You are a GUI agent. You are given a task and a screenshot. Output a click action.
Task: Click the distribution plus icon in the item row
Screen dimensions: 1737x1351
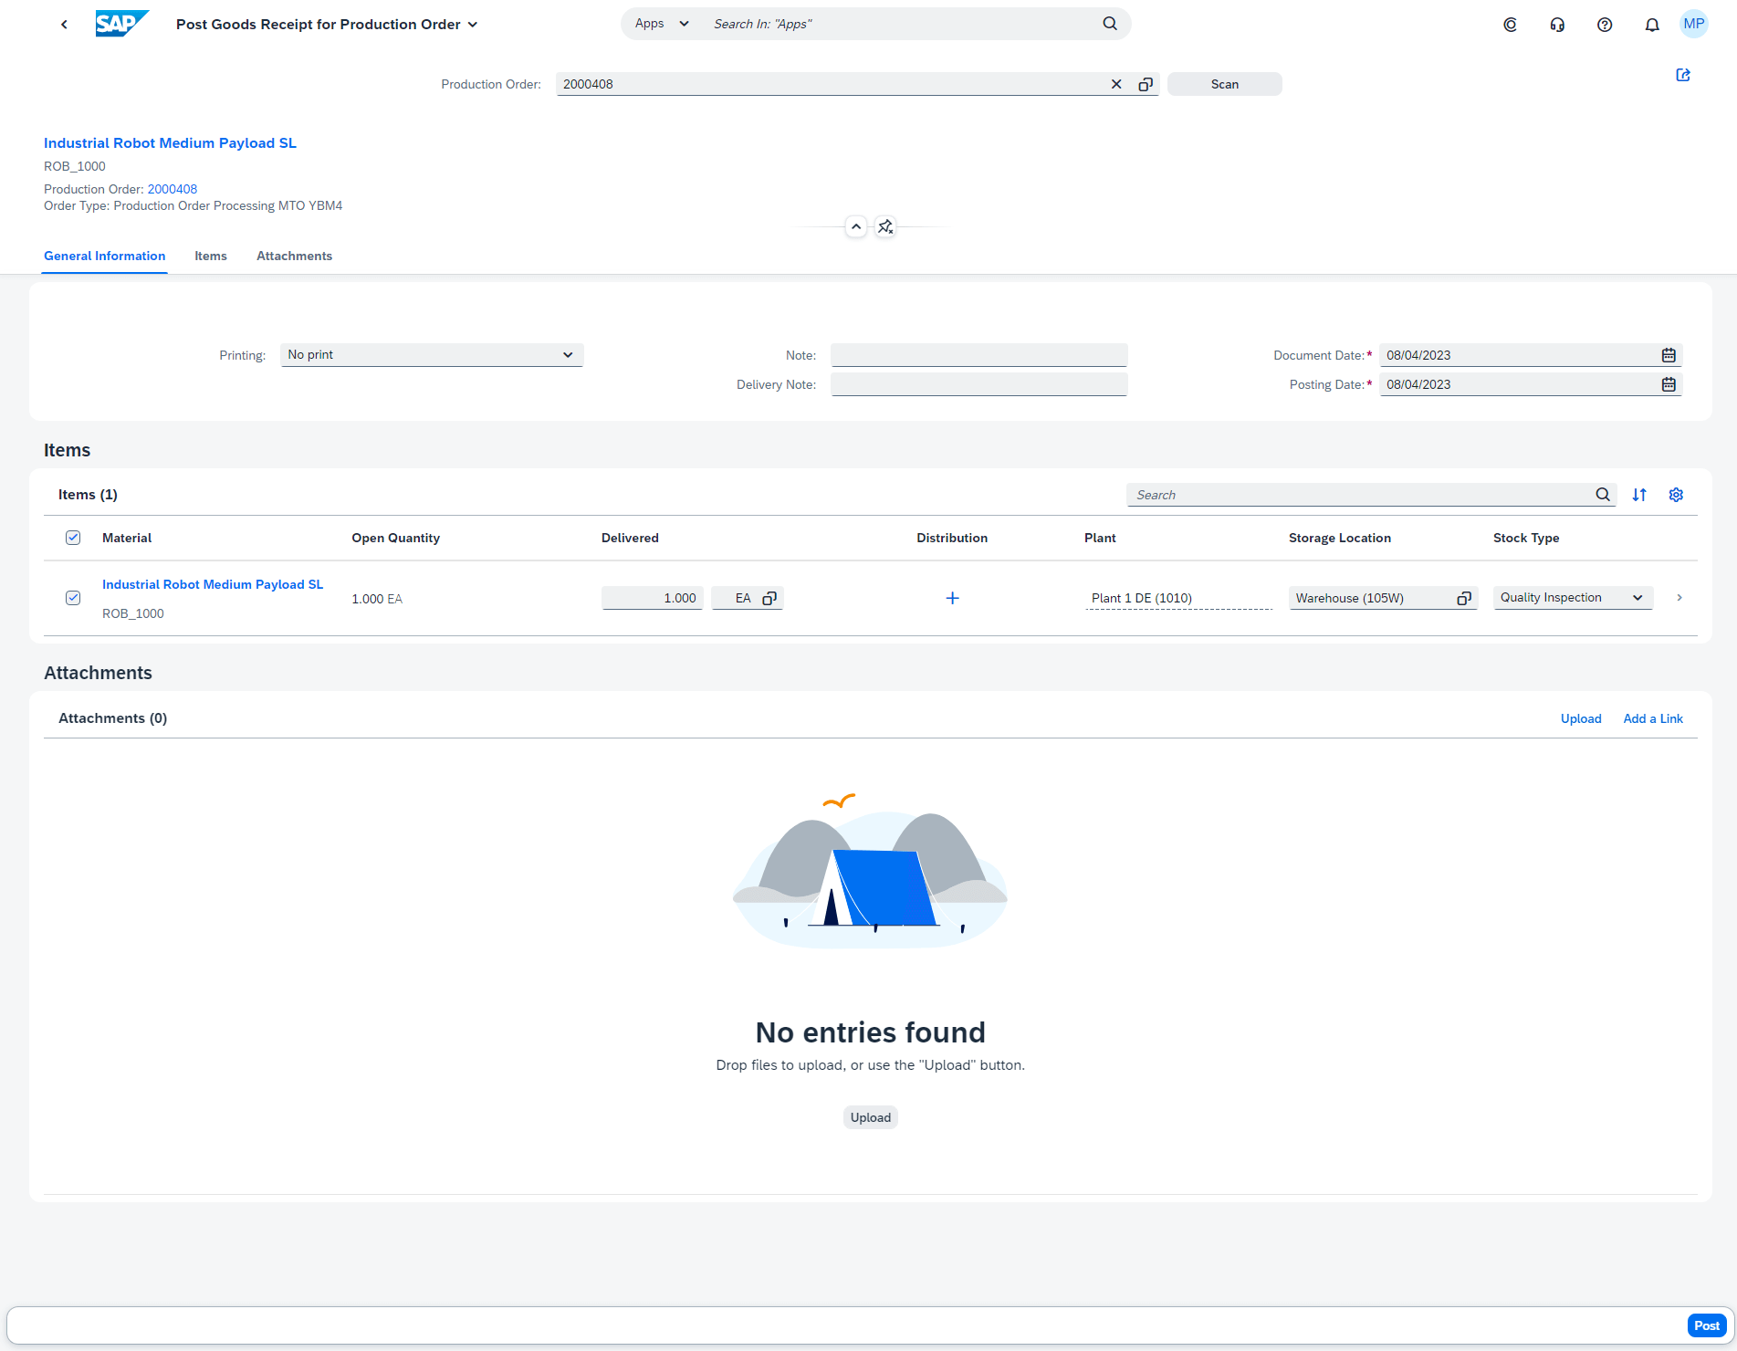tap(951, 598)
